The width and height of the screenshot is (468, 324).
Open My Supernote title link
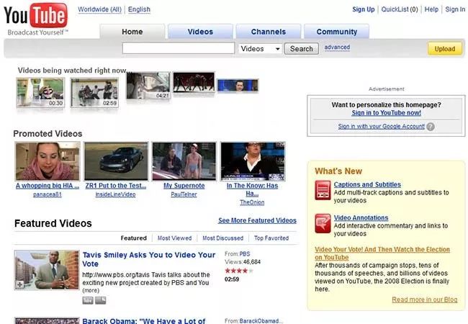[x=184, y=186]
